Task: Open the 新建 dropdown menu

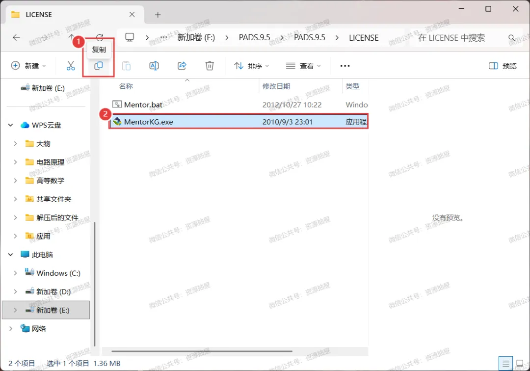Action: [x=29, y=66]
